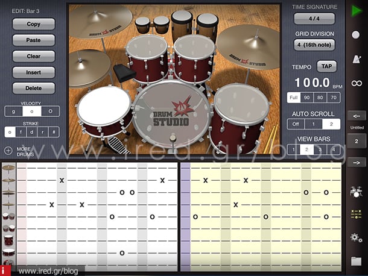Open Grid Division '4 (16th note)' selector
Image resolution: width=368 pixels, height=276 pixels.
click(x=314, y=45)
